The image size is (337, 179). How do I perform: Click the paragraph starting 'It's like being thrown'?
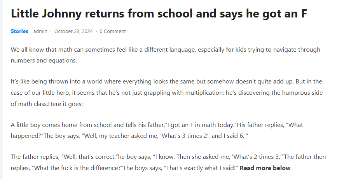point(155,93)
